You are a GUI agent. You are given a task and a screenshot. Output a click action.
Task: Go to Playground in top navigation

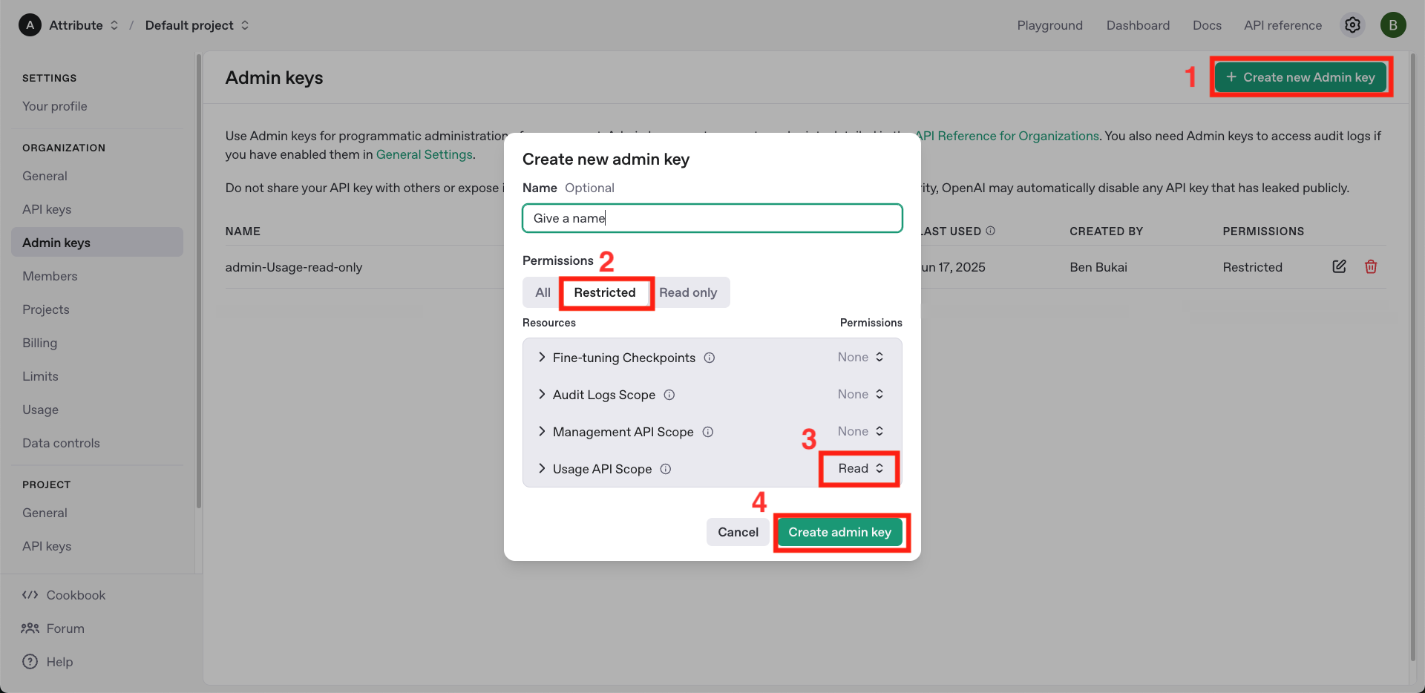click(x=1049, y=25)
